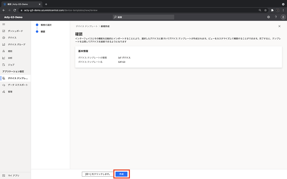The image size is (287, 179).
Task: Click the device templates icon in sidebar
Action: [3, 78]
